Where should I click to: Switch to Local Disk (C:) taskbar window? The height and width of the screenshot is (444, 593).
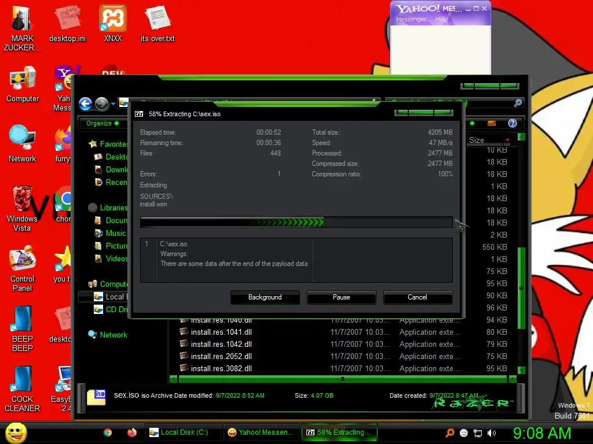[x=184, y=432]
